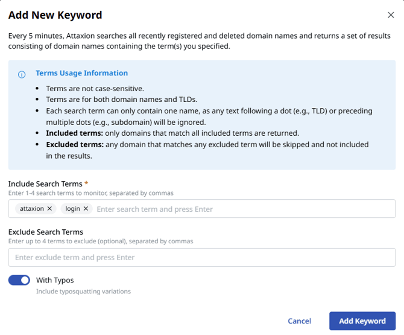Click the With Typos label text
The image size is (404, 335).
tap(55, 280)
